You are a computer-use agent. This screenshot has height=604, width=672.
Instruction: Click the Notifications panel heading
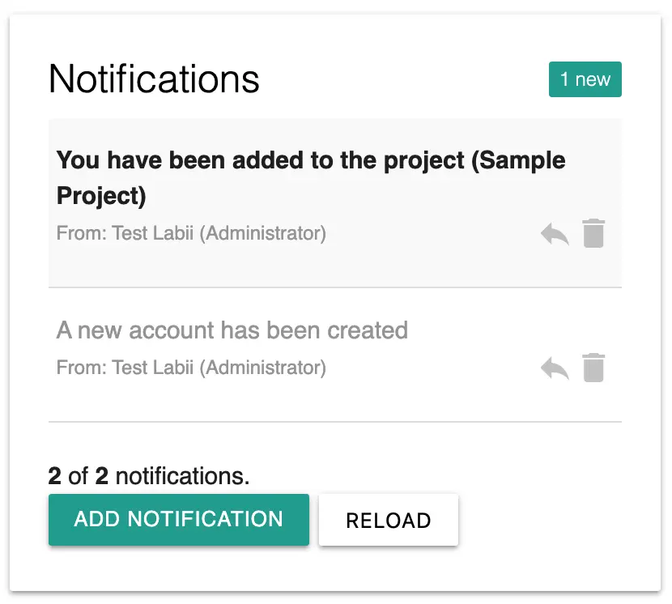pyautogui.click(x=154, y=79)
